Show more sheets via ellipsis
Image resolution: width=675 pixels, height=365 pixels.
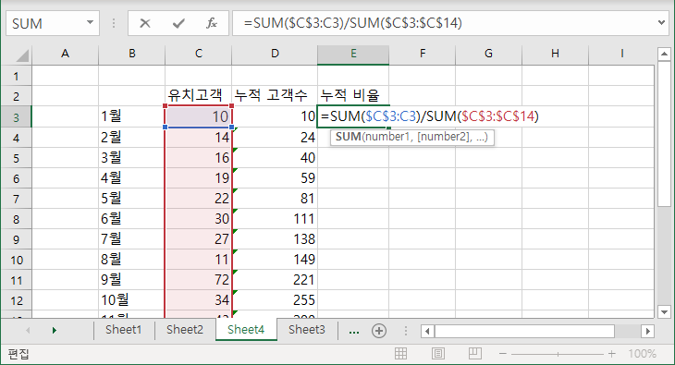point(354,331)
